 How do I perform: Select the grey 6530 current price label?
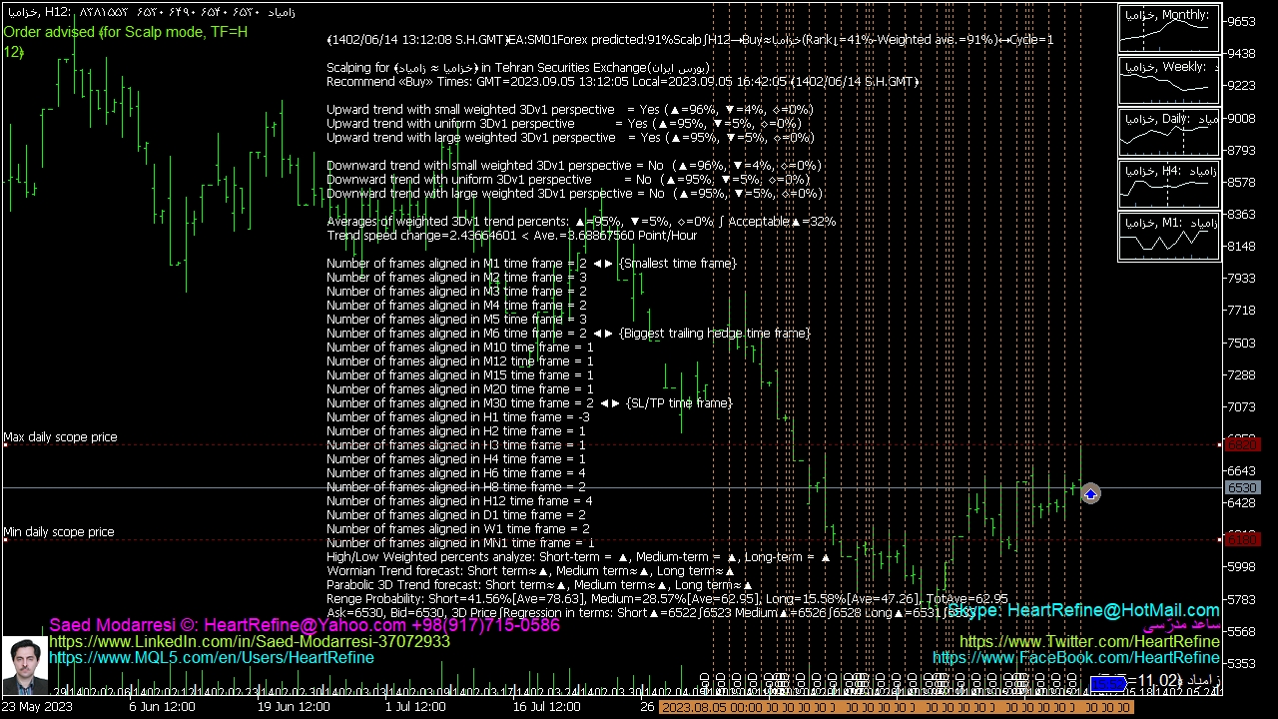pyautogui.click(x=1241, y=488)
